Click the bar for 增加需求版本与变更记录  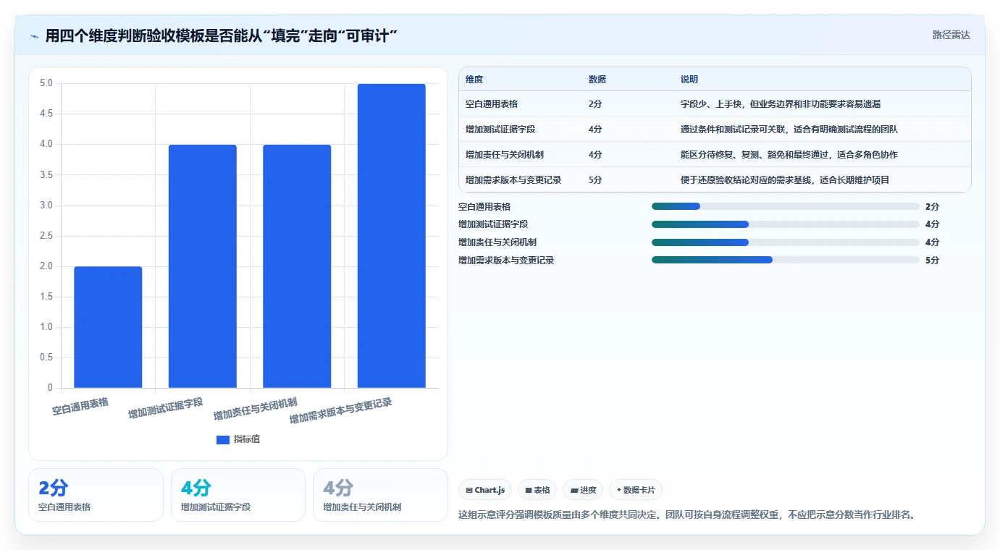pyautogui.click(x=392, y=236)
